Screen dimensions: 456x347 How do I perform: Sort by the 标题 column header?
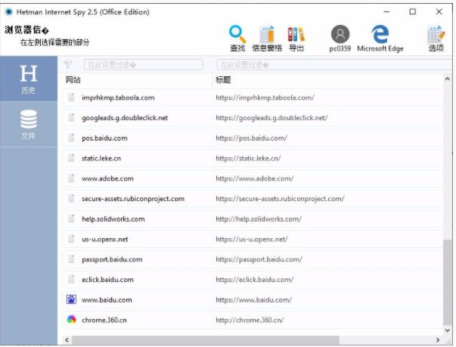[223, 79]
